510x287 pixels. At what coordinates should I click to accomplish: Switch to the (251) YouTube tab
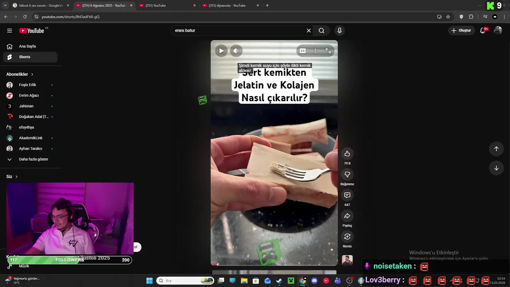pyautogui.click(x=167, y=5)
